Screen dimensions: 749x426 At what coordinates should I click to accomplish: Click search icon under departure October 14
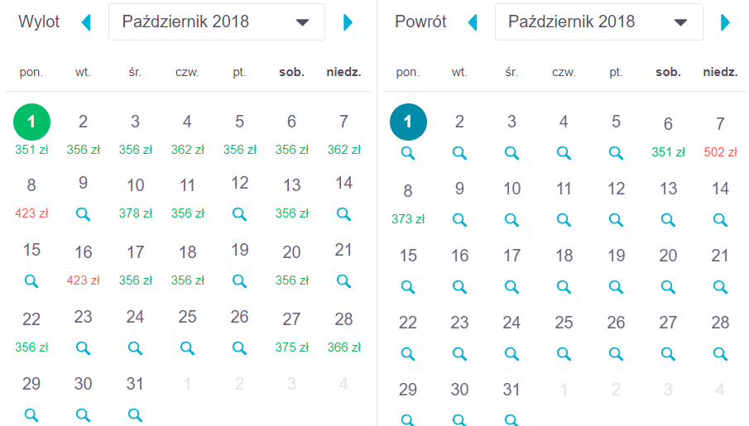tap(343, 213)
